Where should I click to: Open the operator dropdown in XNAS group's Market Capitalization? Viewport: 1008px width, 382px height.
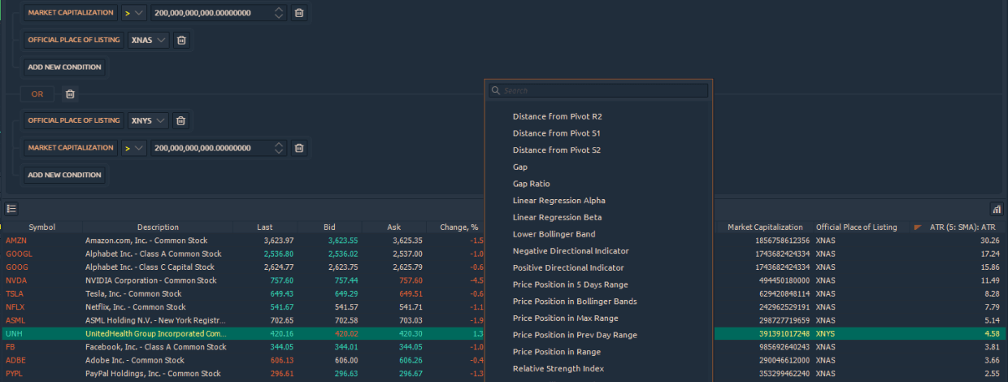pos(134,13)
